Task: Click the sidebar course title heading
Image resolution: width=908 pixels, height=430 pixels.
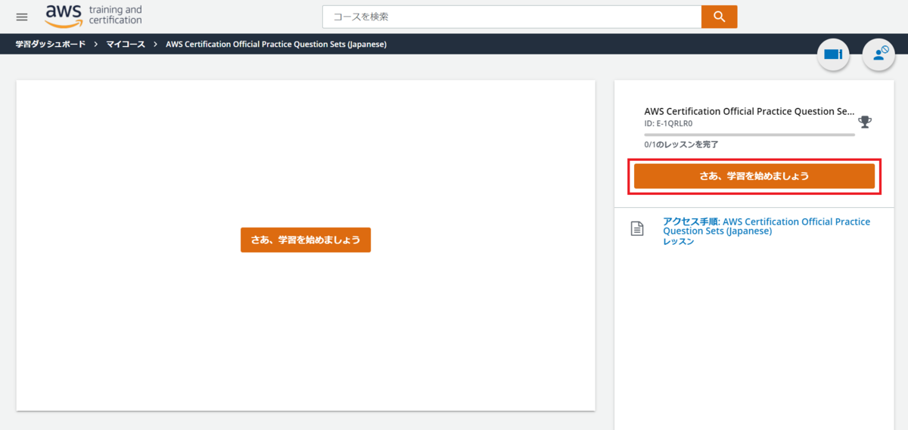Action: pos(749,111)
